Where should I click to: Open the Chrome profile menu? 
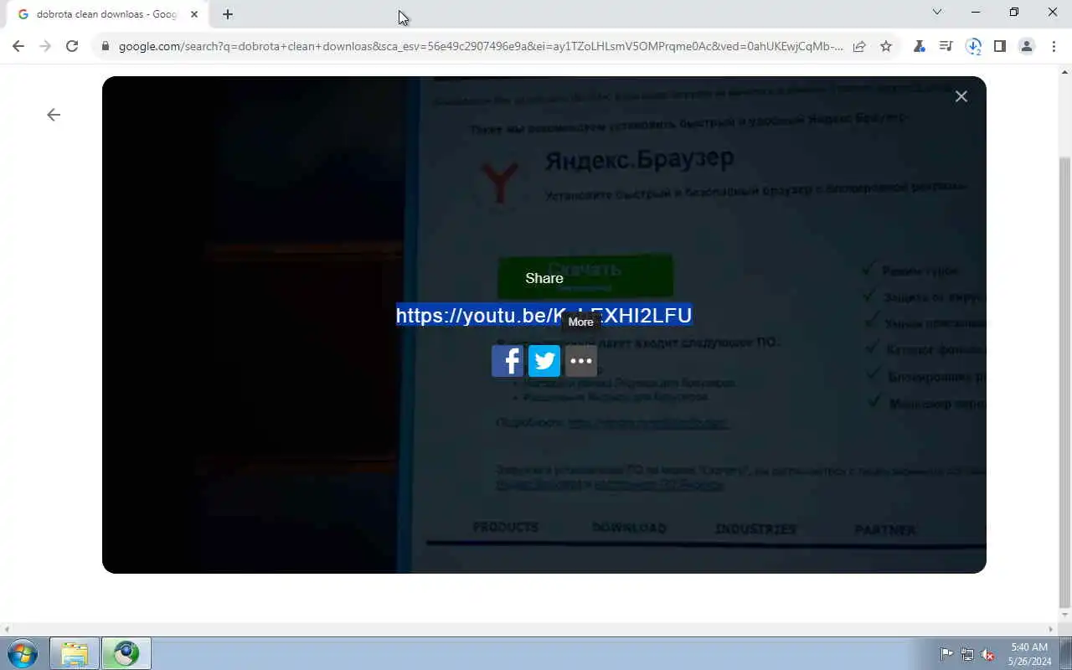point(1027,46)
